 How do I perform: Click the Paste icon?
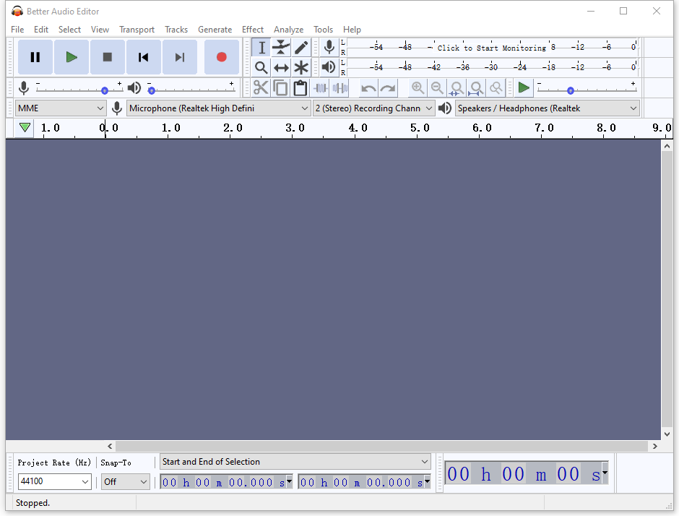tap(300, 87)
